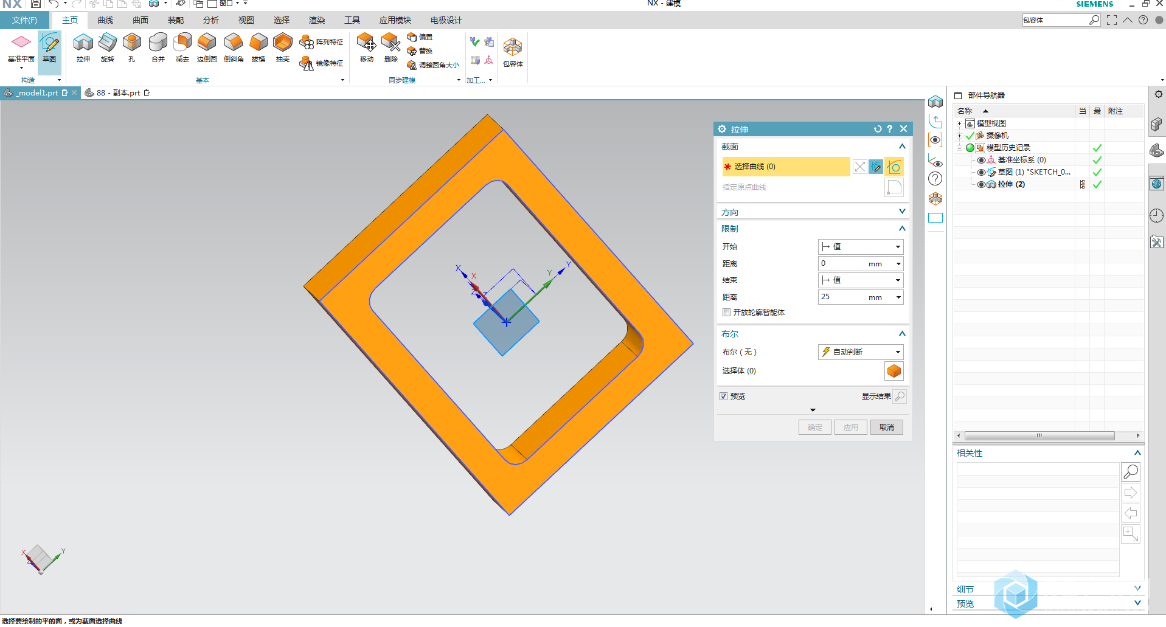
Task: Collapse the 限制 section
Action: 902,229
